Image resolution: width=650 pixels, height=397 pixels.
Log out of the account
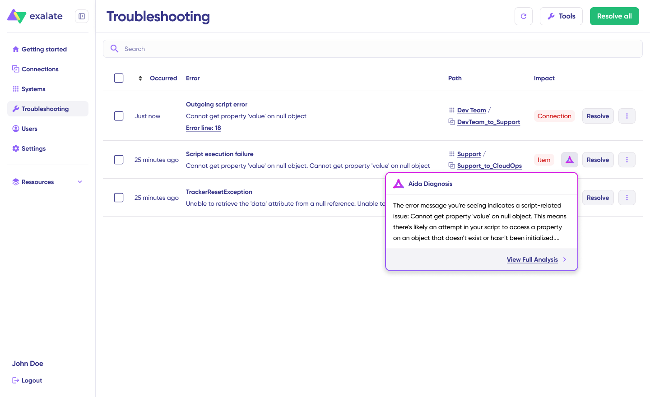[27, 380]
